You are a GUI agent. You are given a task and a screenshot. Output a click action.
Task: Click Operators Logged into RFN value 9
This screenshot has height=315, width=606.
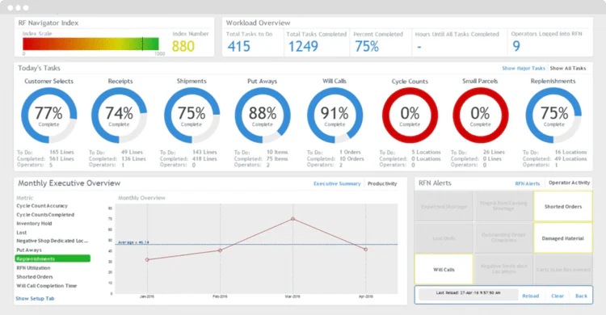point(516,46)
